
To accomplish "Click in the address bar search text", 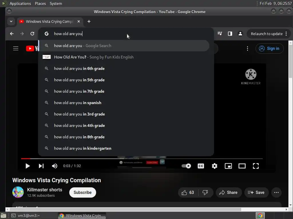I will coord(68,34).
